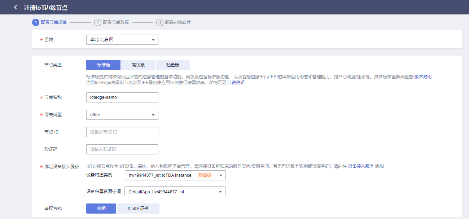Click the dropdown arrow on 区域 selector

coord(153,40)
